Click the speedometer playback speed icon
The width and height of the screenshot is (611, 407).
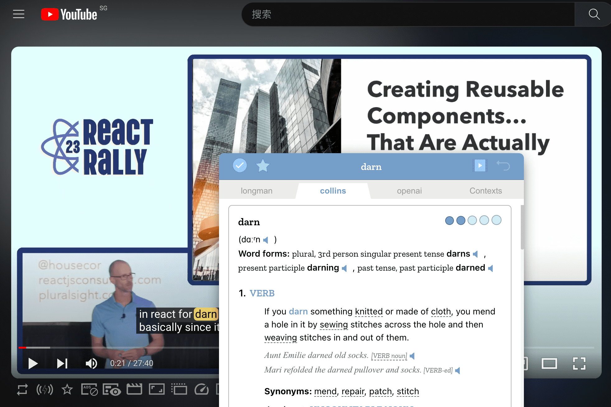click(202, 389)
